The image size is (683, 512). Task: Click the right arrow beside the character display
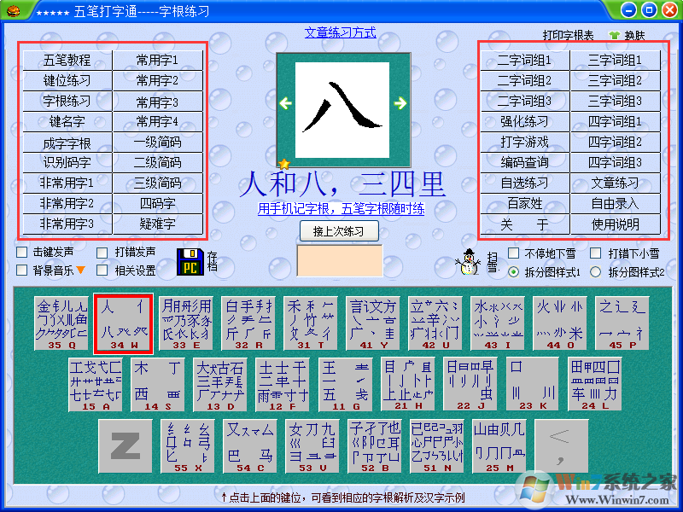click(400, 102)
